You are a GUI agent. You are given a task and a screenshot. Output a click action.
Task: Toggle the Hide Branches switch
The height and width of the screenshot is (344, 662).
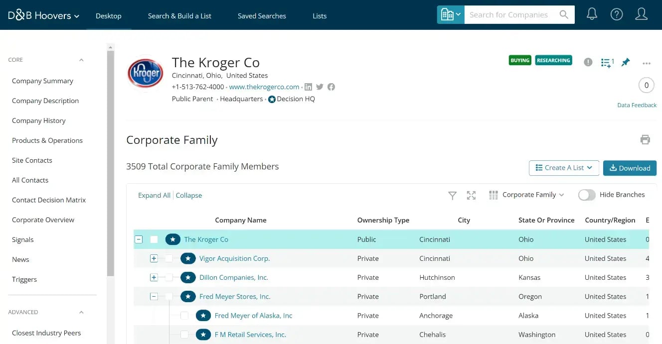pos(587,195)
